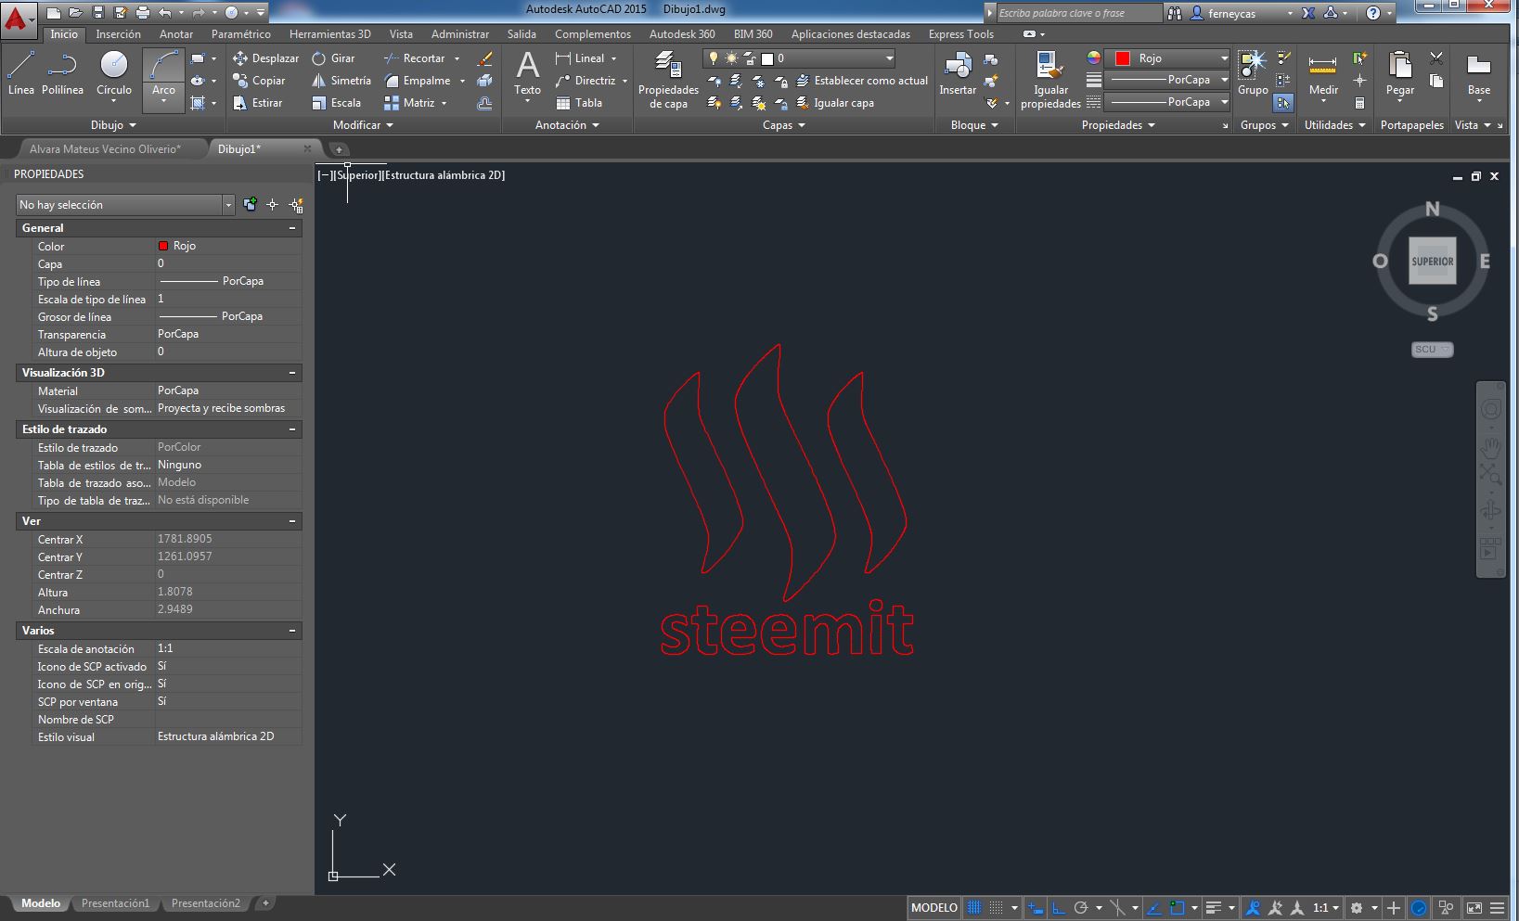Toggle dynamic input in status bar

(x=1035, y=908)
